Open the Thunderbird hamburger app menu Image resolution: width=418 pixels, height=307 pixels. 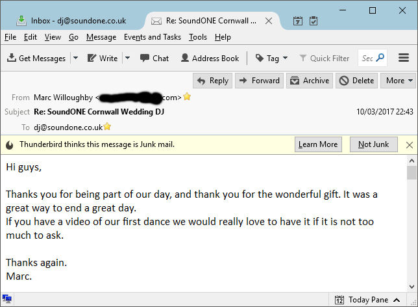[x=404, y=58]
